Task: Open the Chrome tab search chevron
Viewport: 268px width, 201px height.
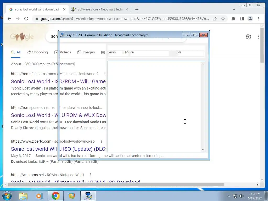Action: click(x=234, y=9)
